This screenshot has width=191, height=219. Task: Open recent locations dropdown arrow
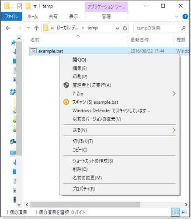coord(28,28)
